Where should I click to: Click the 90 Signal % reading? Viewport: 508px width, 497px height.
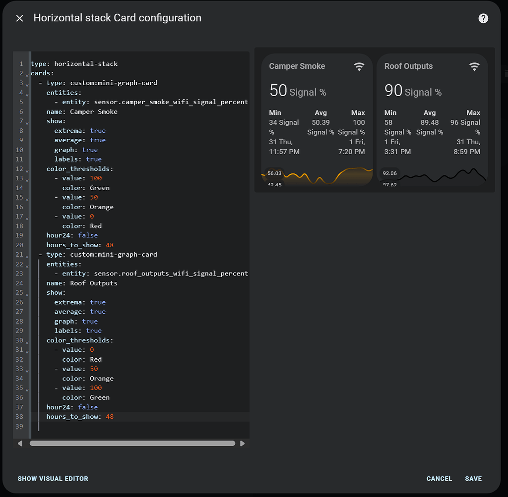pos(413,91)
